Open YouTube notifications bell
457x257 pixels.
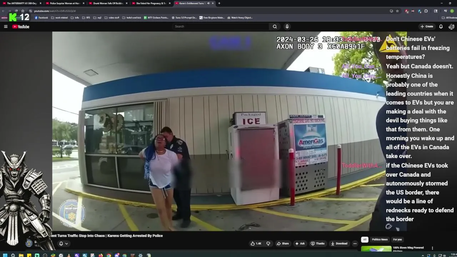click(x=441, y=26)
